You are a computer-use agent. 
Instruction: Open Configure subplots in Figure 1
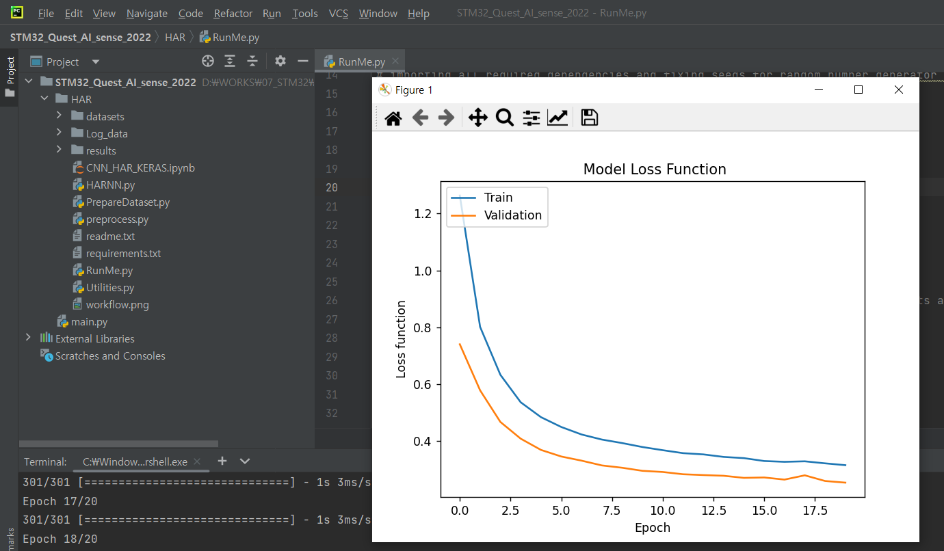(532, 118)
